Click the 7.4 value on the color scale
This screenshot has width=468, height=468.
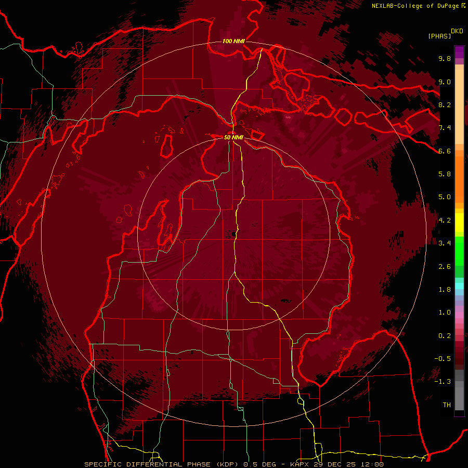(445, 128)
